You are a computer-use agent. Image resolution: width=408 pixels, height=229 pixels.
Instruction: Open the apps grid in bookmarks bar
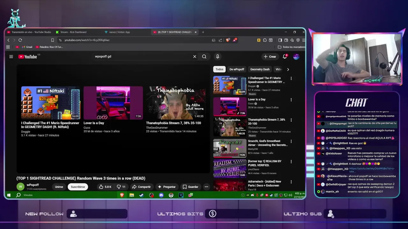coord(8,47)
